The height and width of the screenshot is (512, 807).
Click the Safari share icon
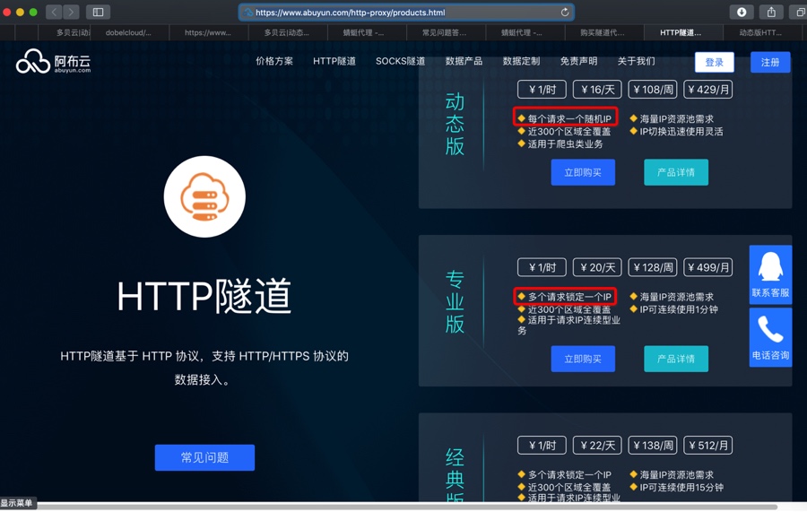pos(771,12)
